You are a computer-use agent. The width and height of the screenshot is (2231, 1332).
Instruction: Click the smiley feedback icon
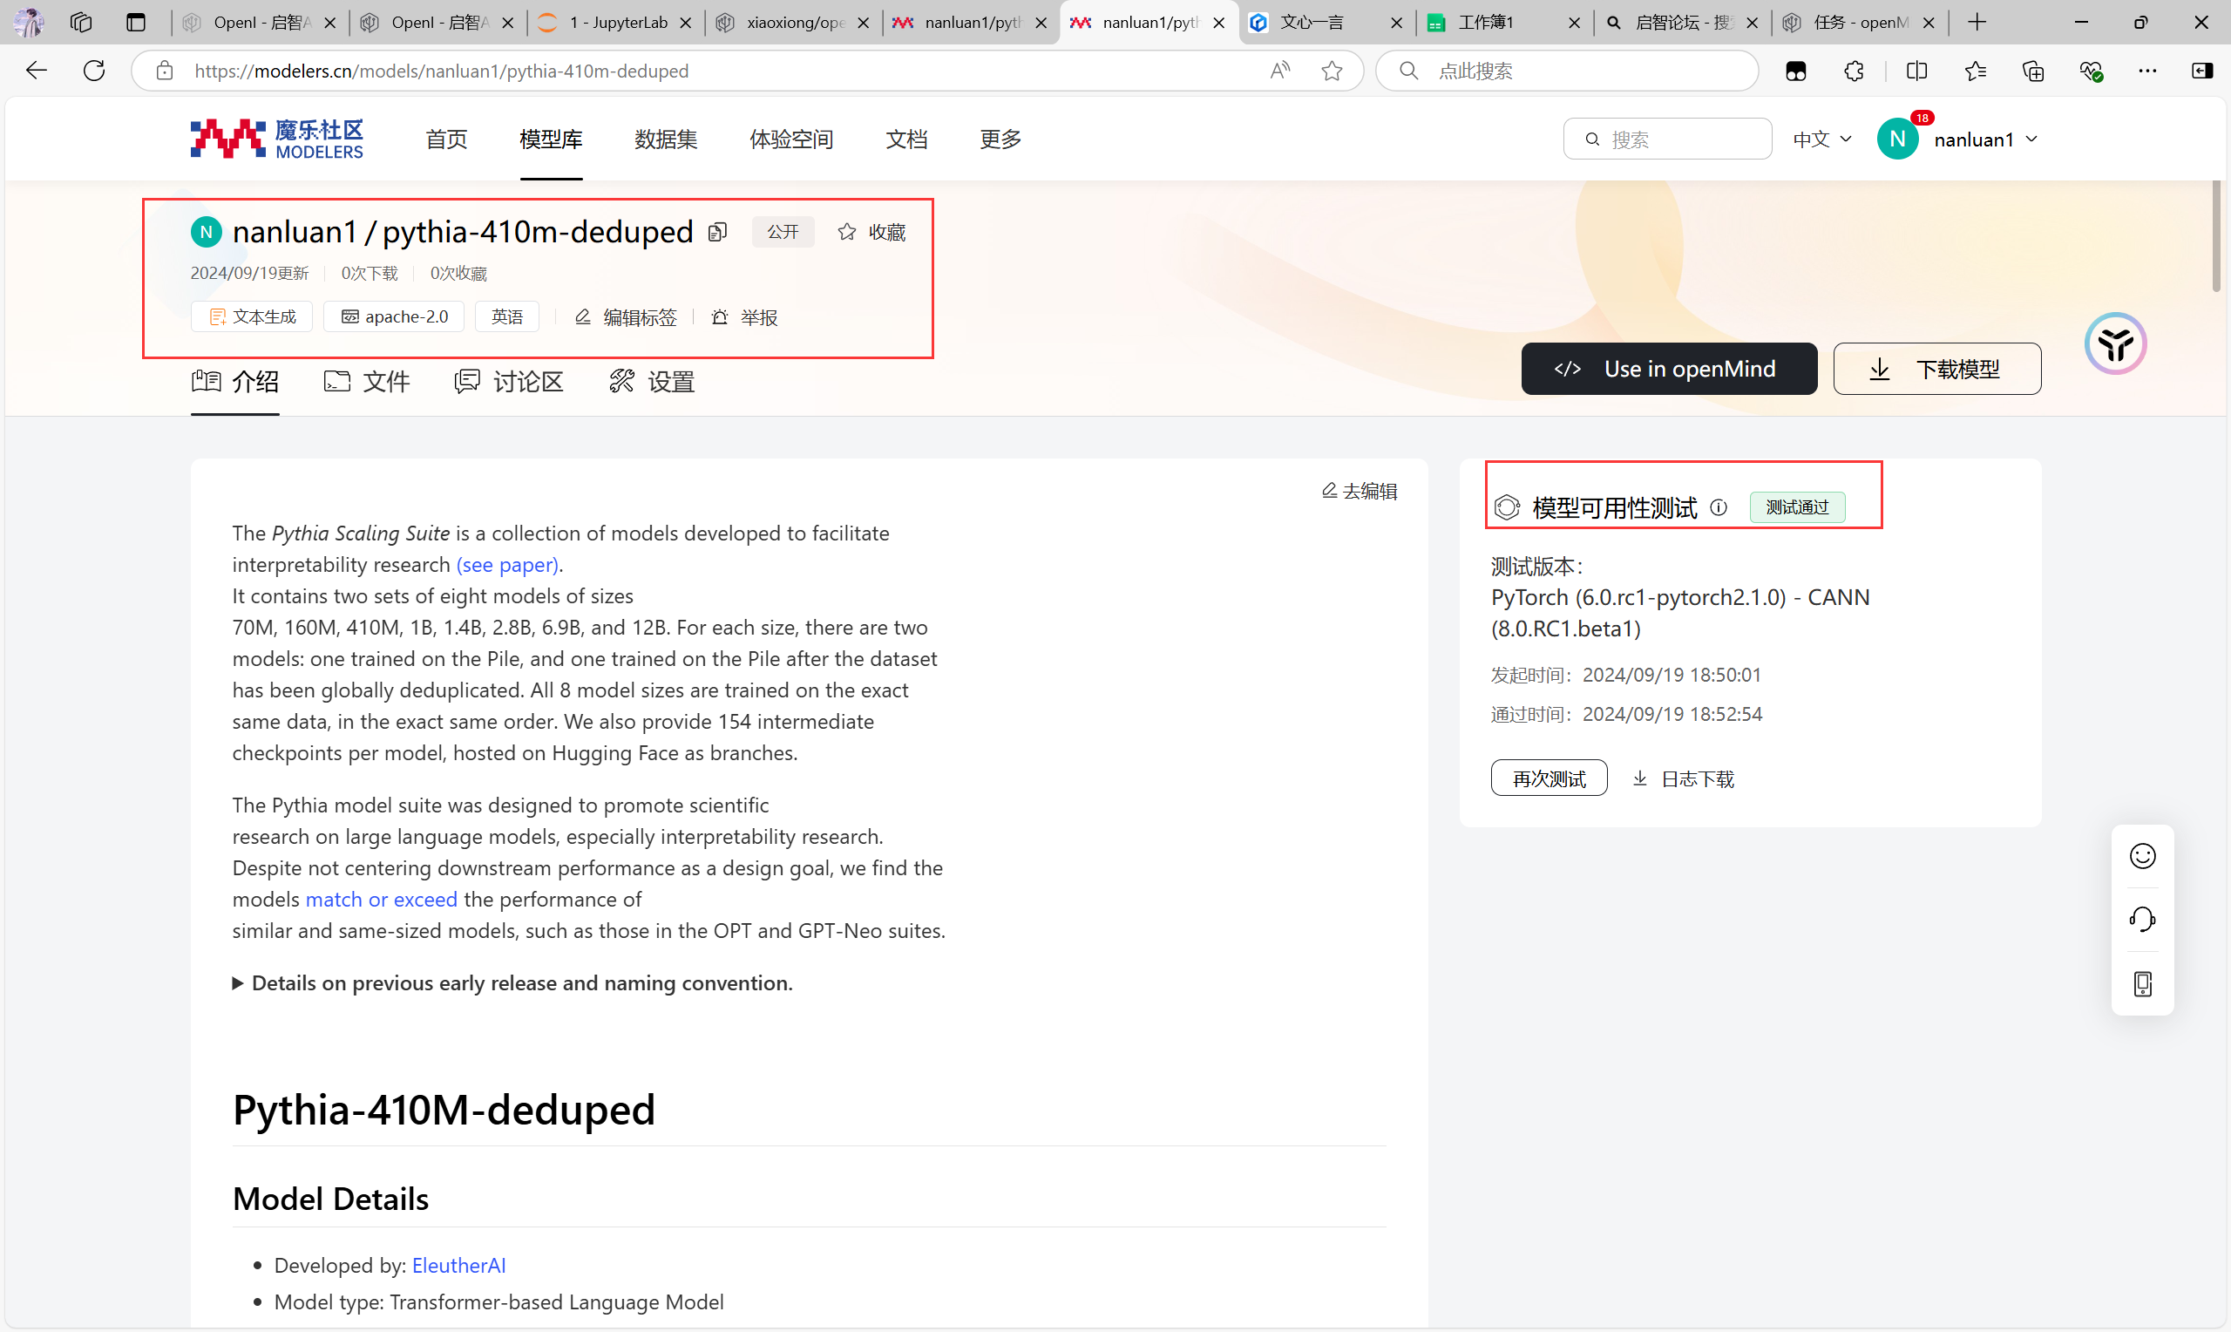coord(2142,856)
